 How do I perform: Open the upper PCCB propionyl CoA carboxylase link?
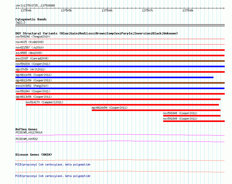pos(53,164)
